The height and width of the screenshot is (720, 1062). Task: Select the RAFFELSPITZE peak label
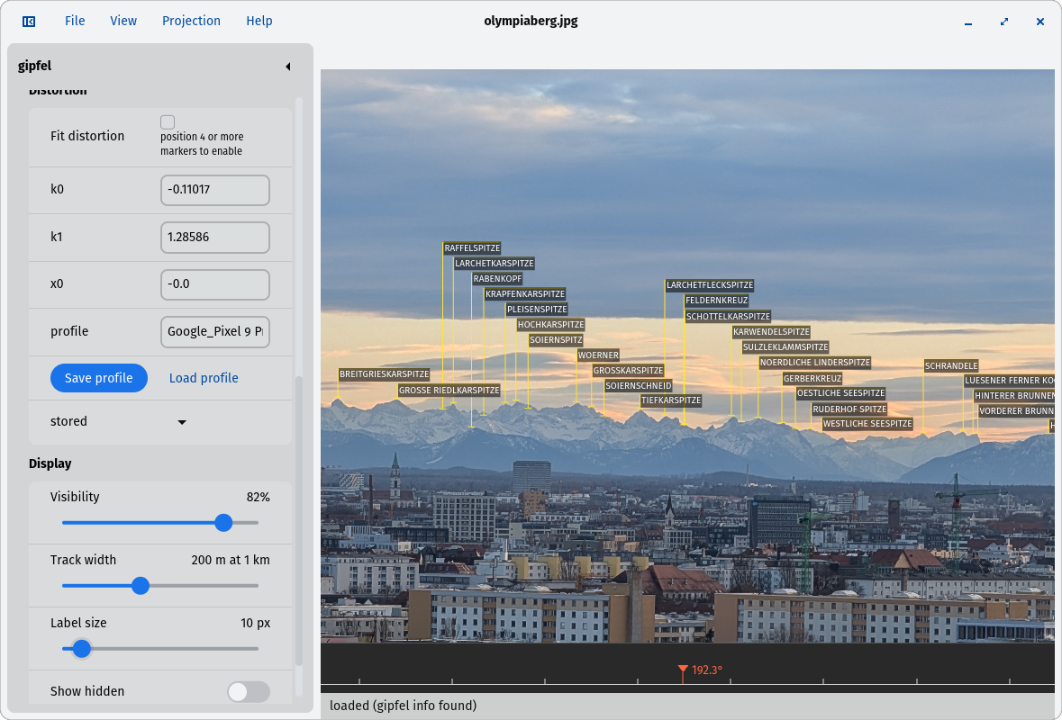point(472,248)
